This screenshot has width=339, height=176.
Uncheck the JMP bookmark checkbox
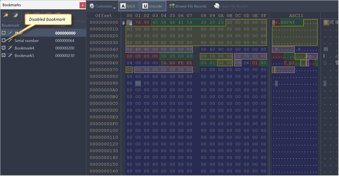(4, 33)
